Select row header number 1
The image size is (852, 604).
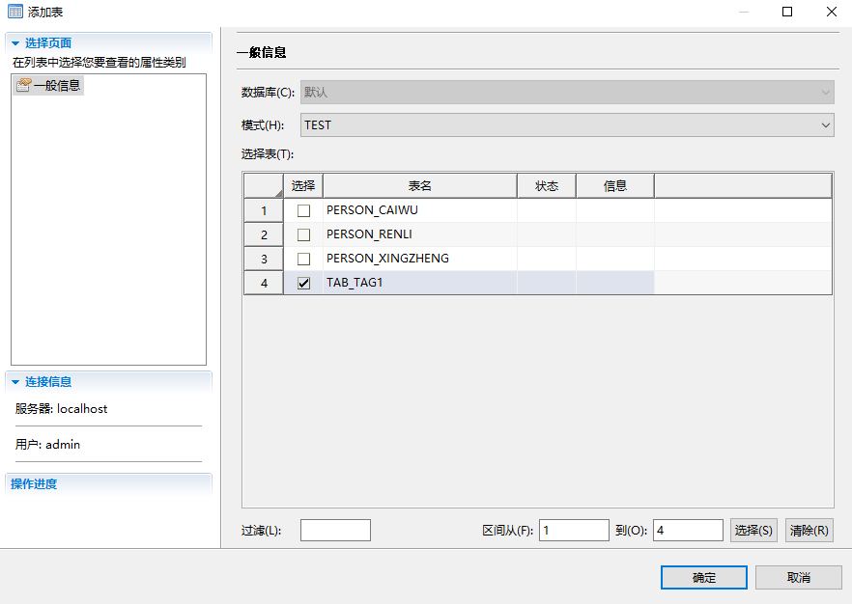[264, 210]
